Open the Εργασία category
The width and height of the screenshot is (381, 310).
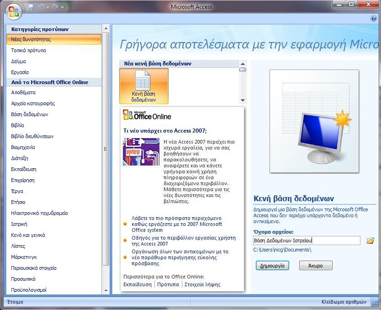pos(54,72)
